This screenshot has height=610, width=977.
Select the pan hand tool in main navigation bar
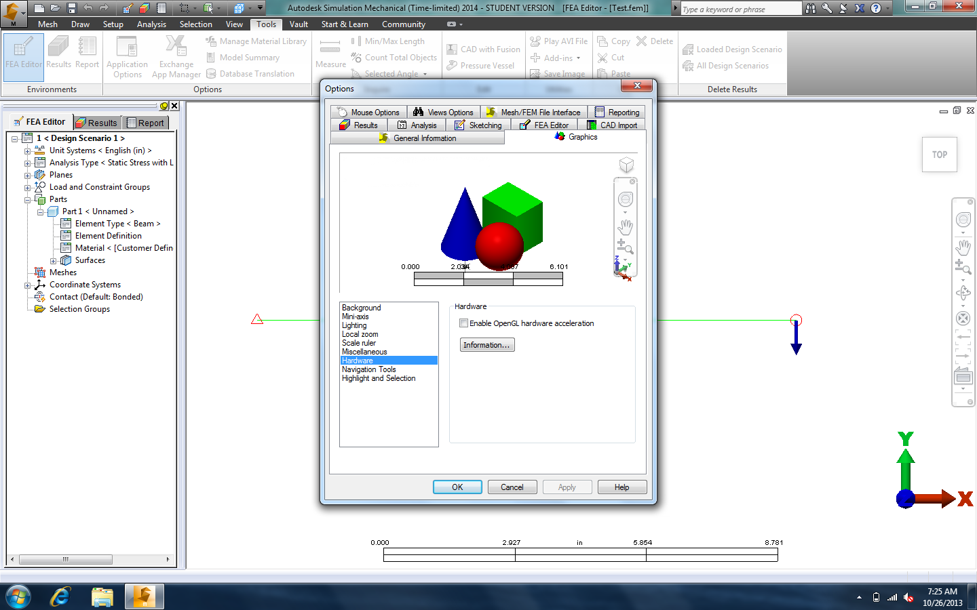click(963, 247)
